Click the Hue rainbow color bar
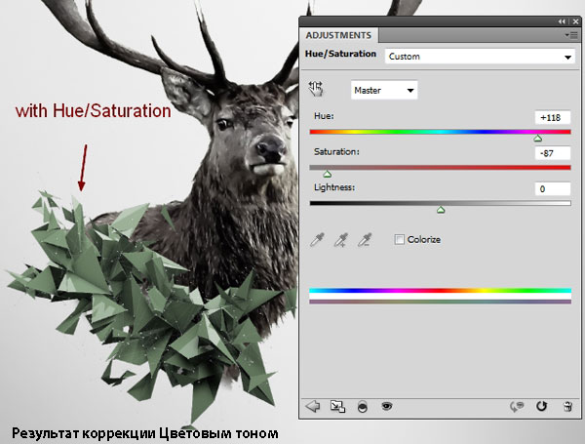This screenshot has width=585, height=444. (x=441, y=132)
